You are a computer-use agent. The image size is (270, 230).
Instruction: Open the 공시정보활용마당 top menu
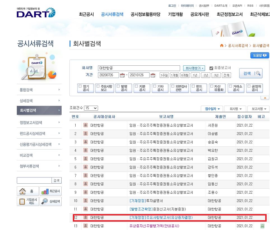146,15
